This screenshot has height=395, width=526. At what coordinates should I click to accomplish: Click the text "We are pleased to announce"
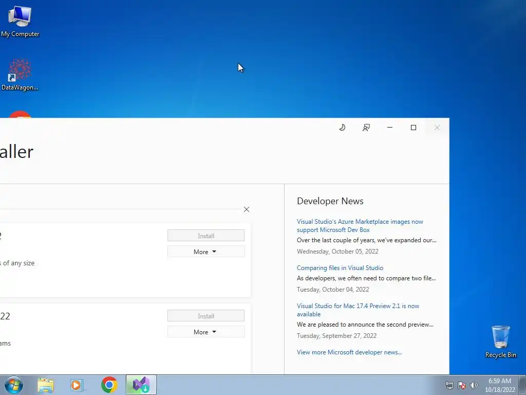point(337,325)
